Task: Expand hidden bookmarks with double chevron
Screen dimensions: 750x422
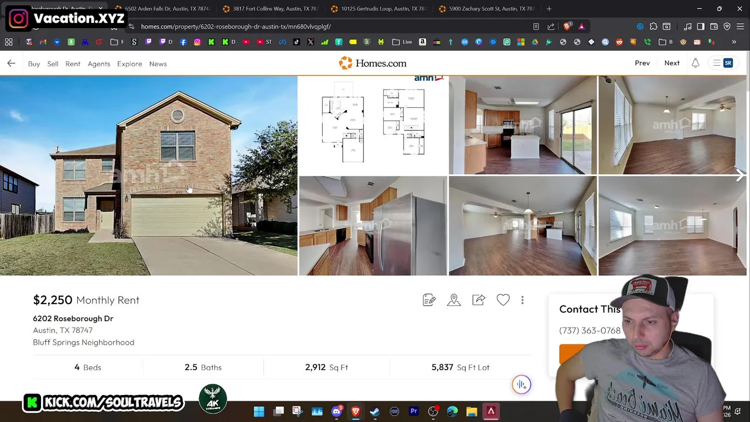Action: coord(734,42)
